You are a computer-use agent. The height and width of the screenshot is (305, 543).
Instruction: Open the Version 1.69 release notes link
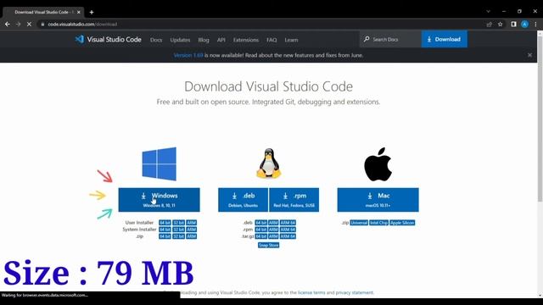(x=188, y=55)
